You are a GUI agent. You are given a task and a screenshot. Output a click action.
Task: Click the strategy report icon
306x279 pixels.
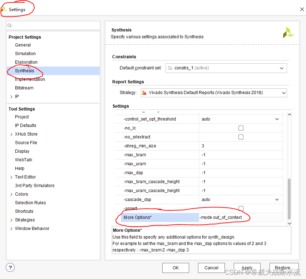144,93
